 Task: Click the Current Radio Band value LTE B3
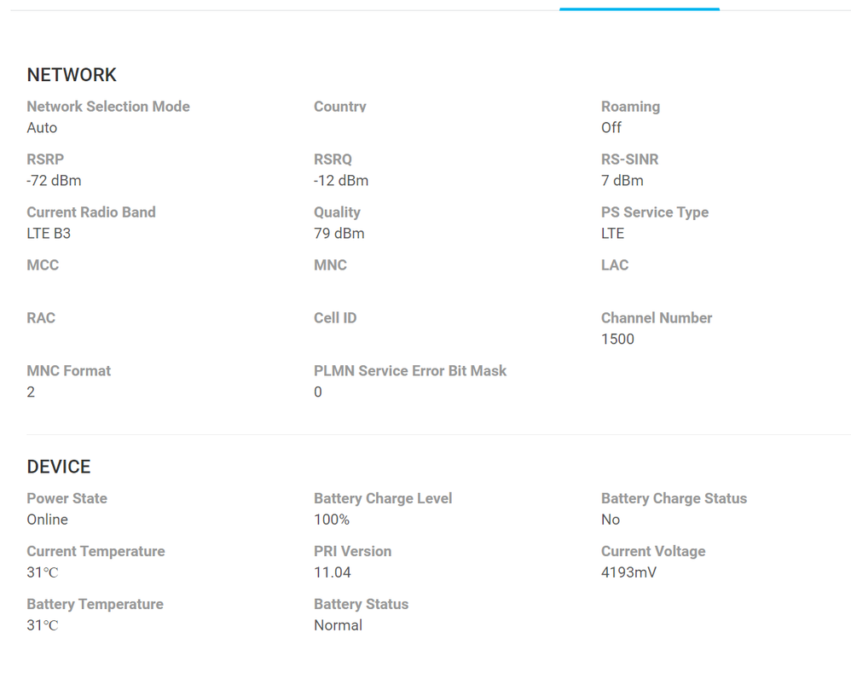tap(49, 234)
